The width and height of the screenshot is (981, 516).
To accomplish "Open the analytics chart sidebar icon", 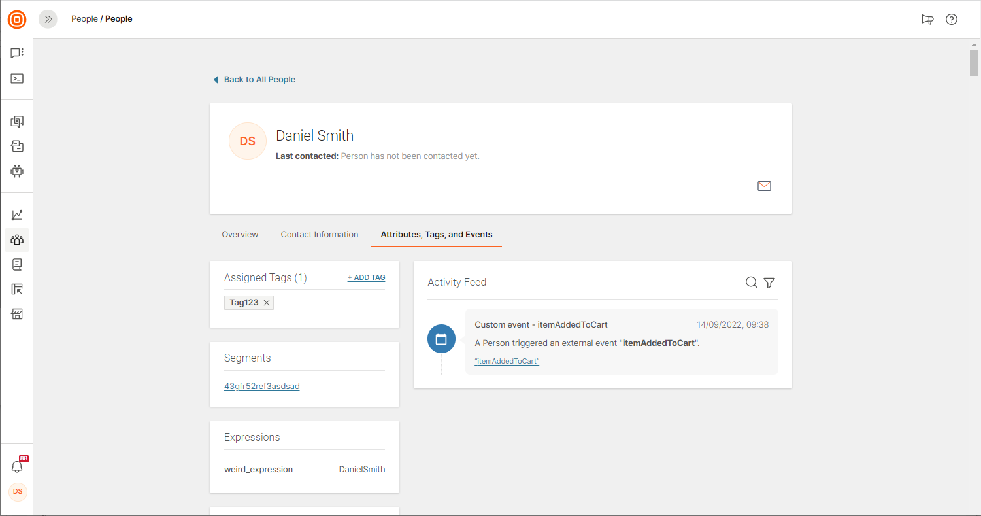I will [x=17, y=215].
